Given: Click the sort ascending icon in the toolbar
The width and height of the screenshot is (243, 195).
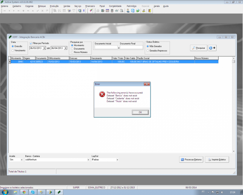Looking at the screenshot, I should (59, 11).
